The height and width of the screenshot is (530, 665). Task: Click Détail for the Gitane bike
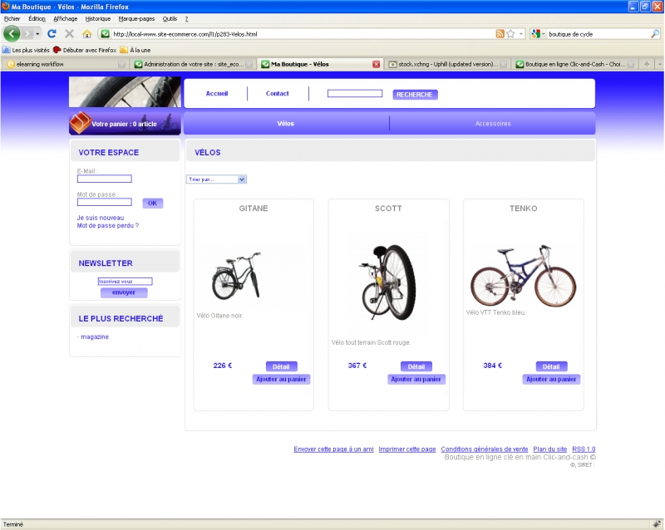[x=281, y=366]
